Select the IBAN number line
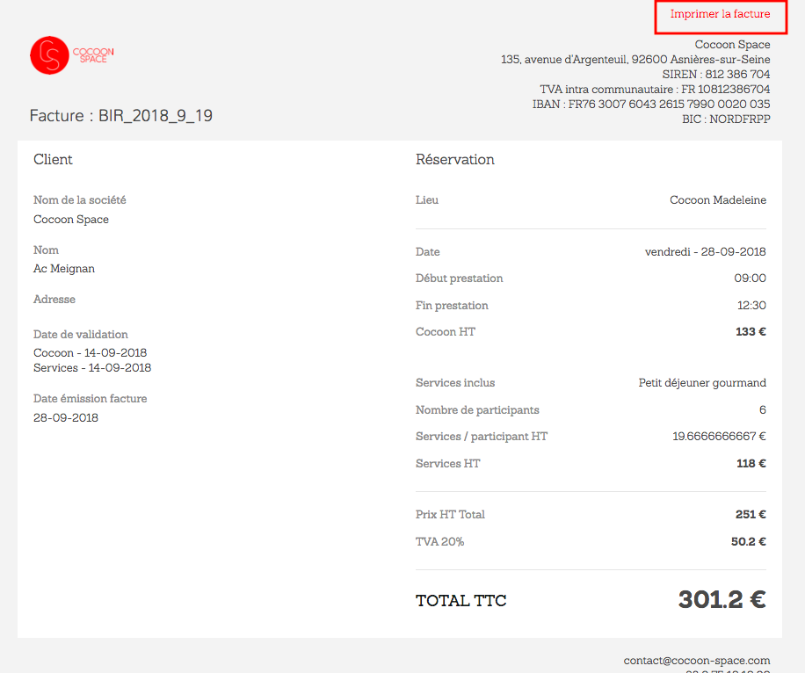 (651, 105)
